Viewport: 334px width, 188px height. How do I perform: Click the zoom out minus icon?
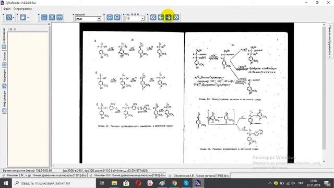117,17
